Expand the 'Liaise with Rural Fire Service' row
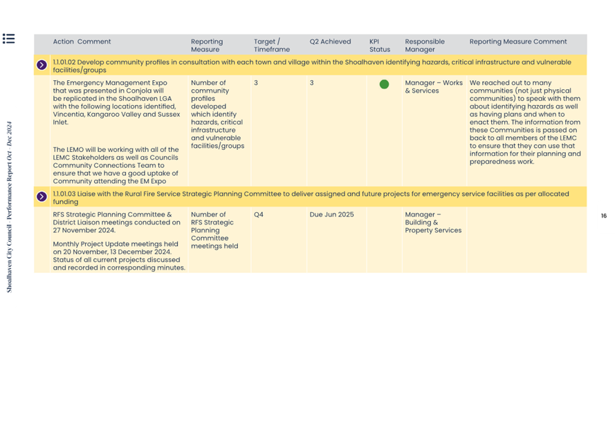The image size is (615, 434). [x=311, y=198]
